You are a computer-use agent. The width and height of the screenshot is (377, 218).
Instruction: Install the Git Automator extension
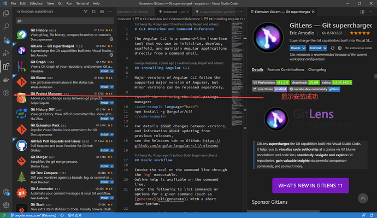[x=104, y=198]
